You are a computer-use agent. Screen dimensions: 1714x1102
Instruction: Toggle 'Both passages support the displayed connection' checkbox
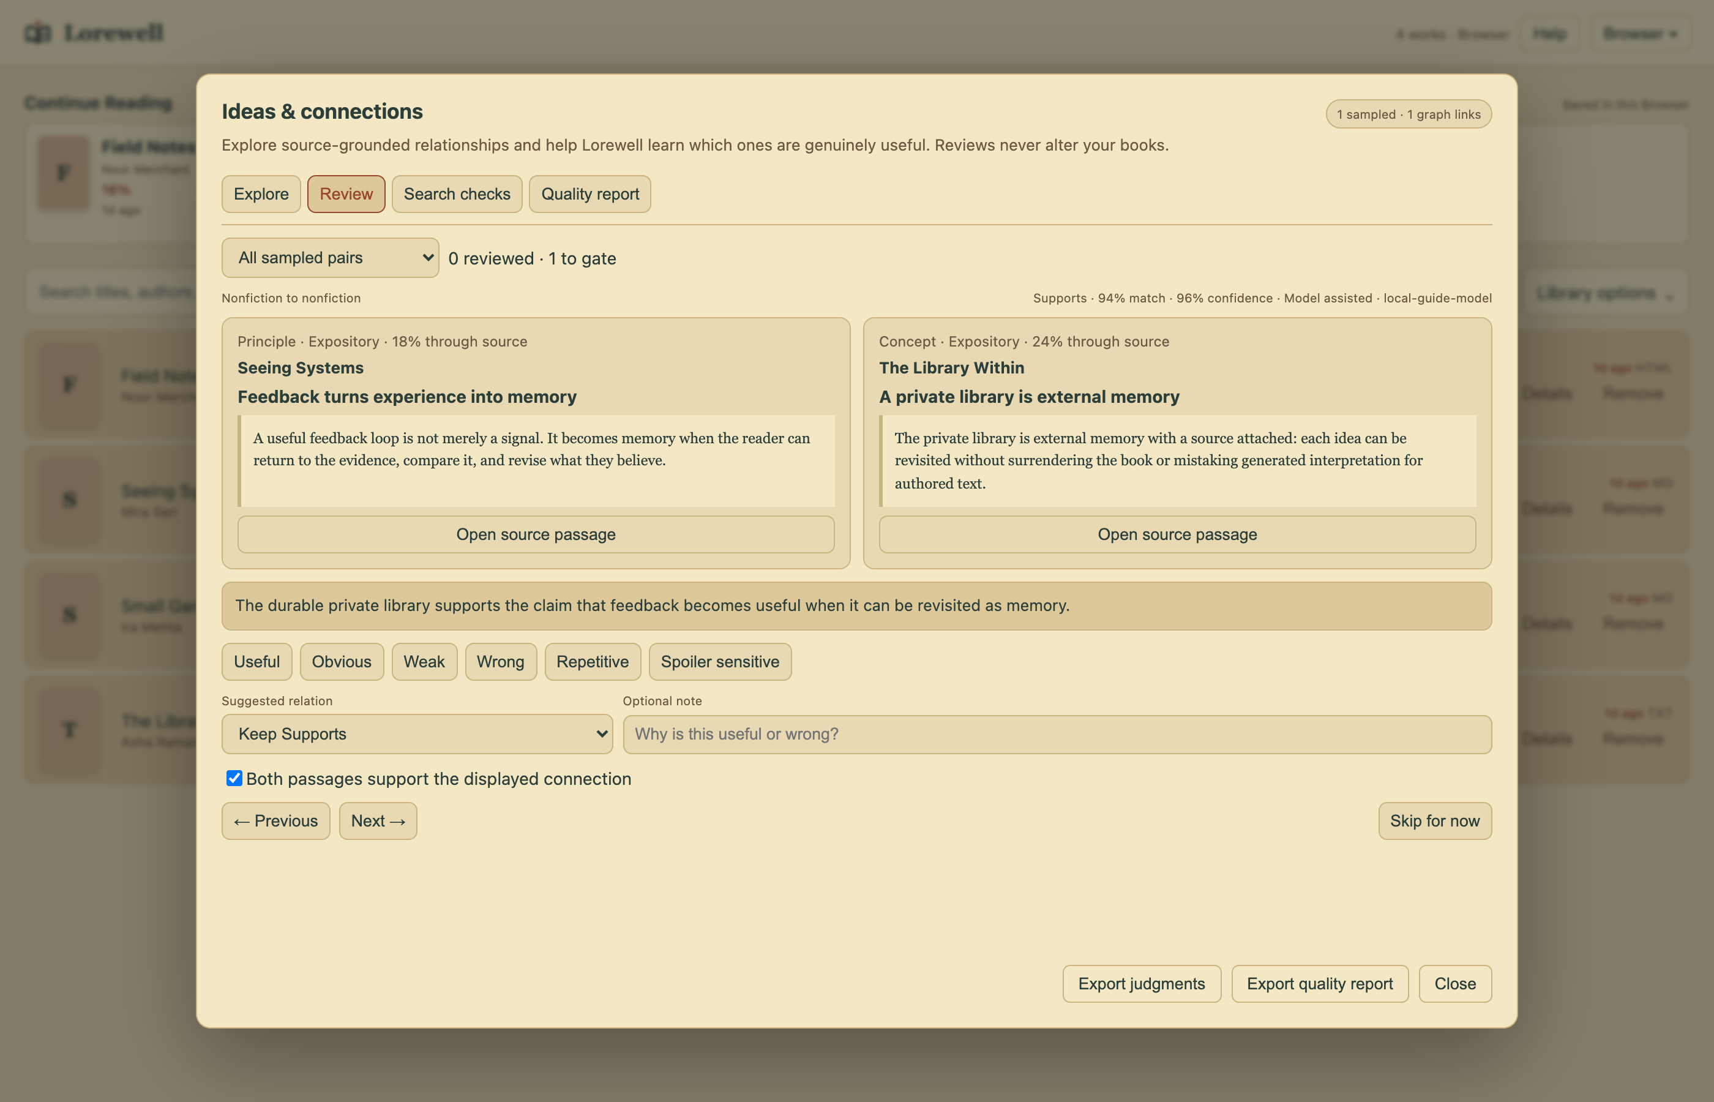234,779
